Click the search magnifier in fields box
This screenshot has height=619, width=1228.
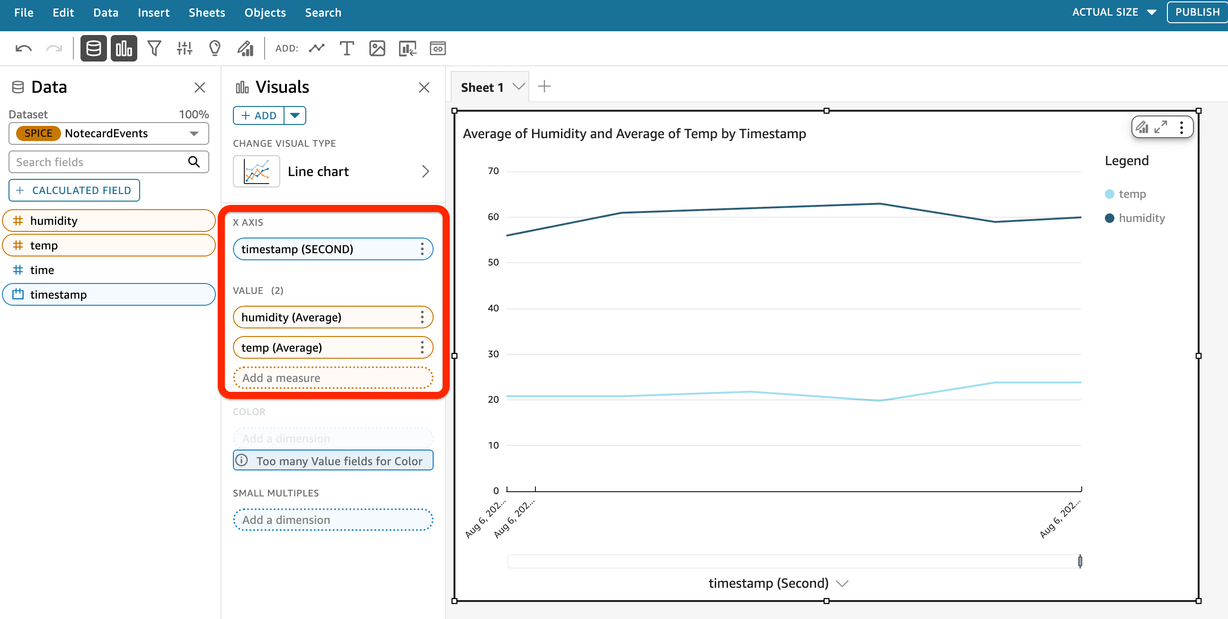tap(194, 162)
